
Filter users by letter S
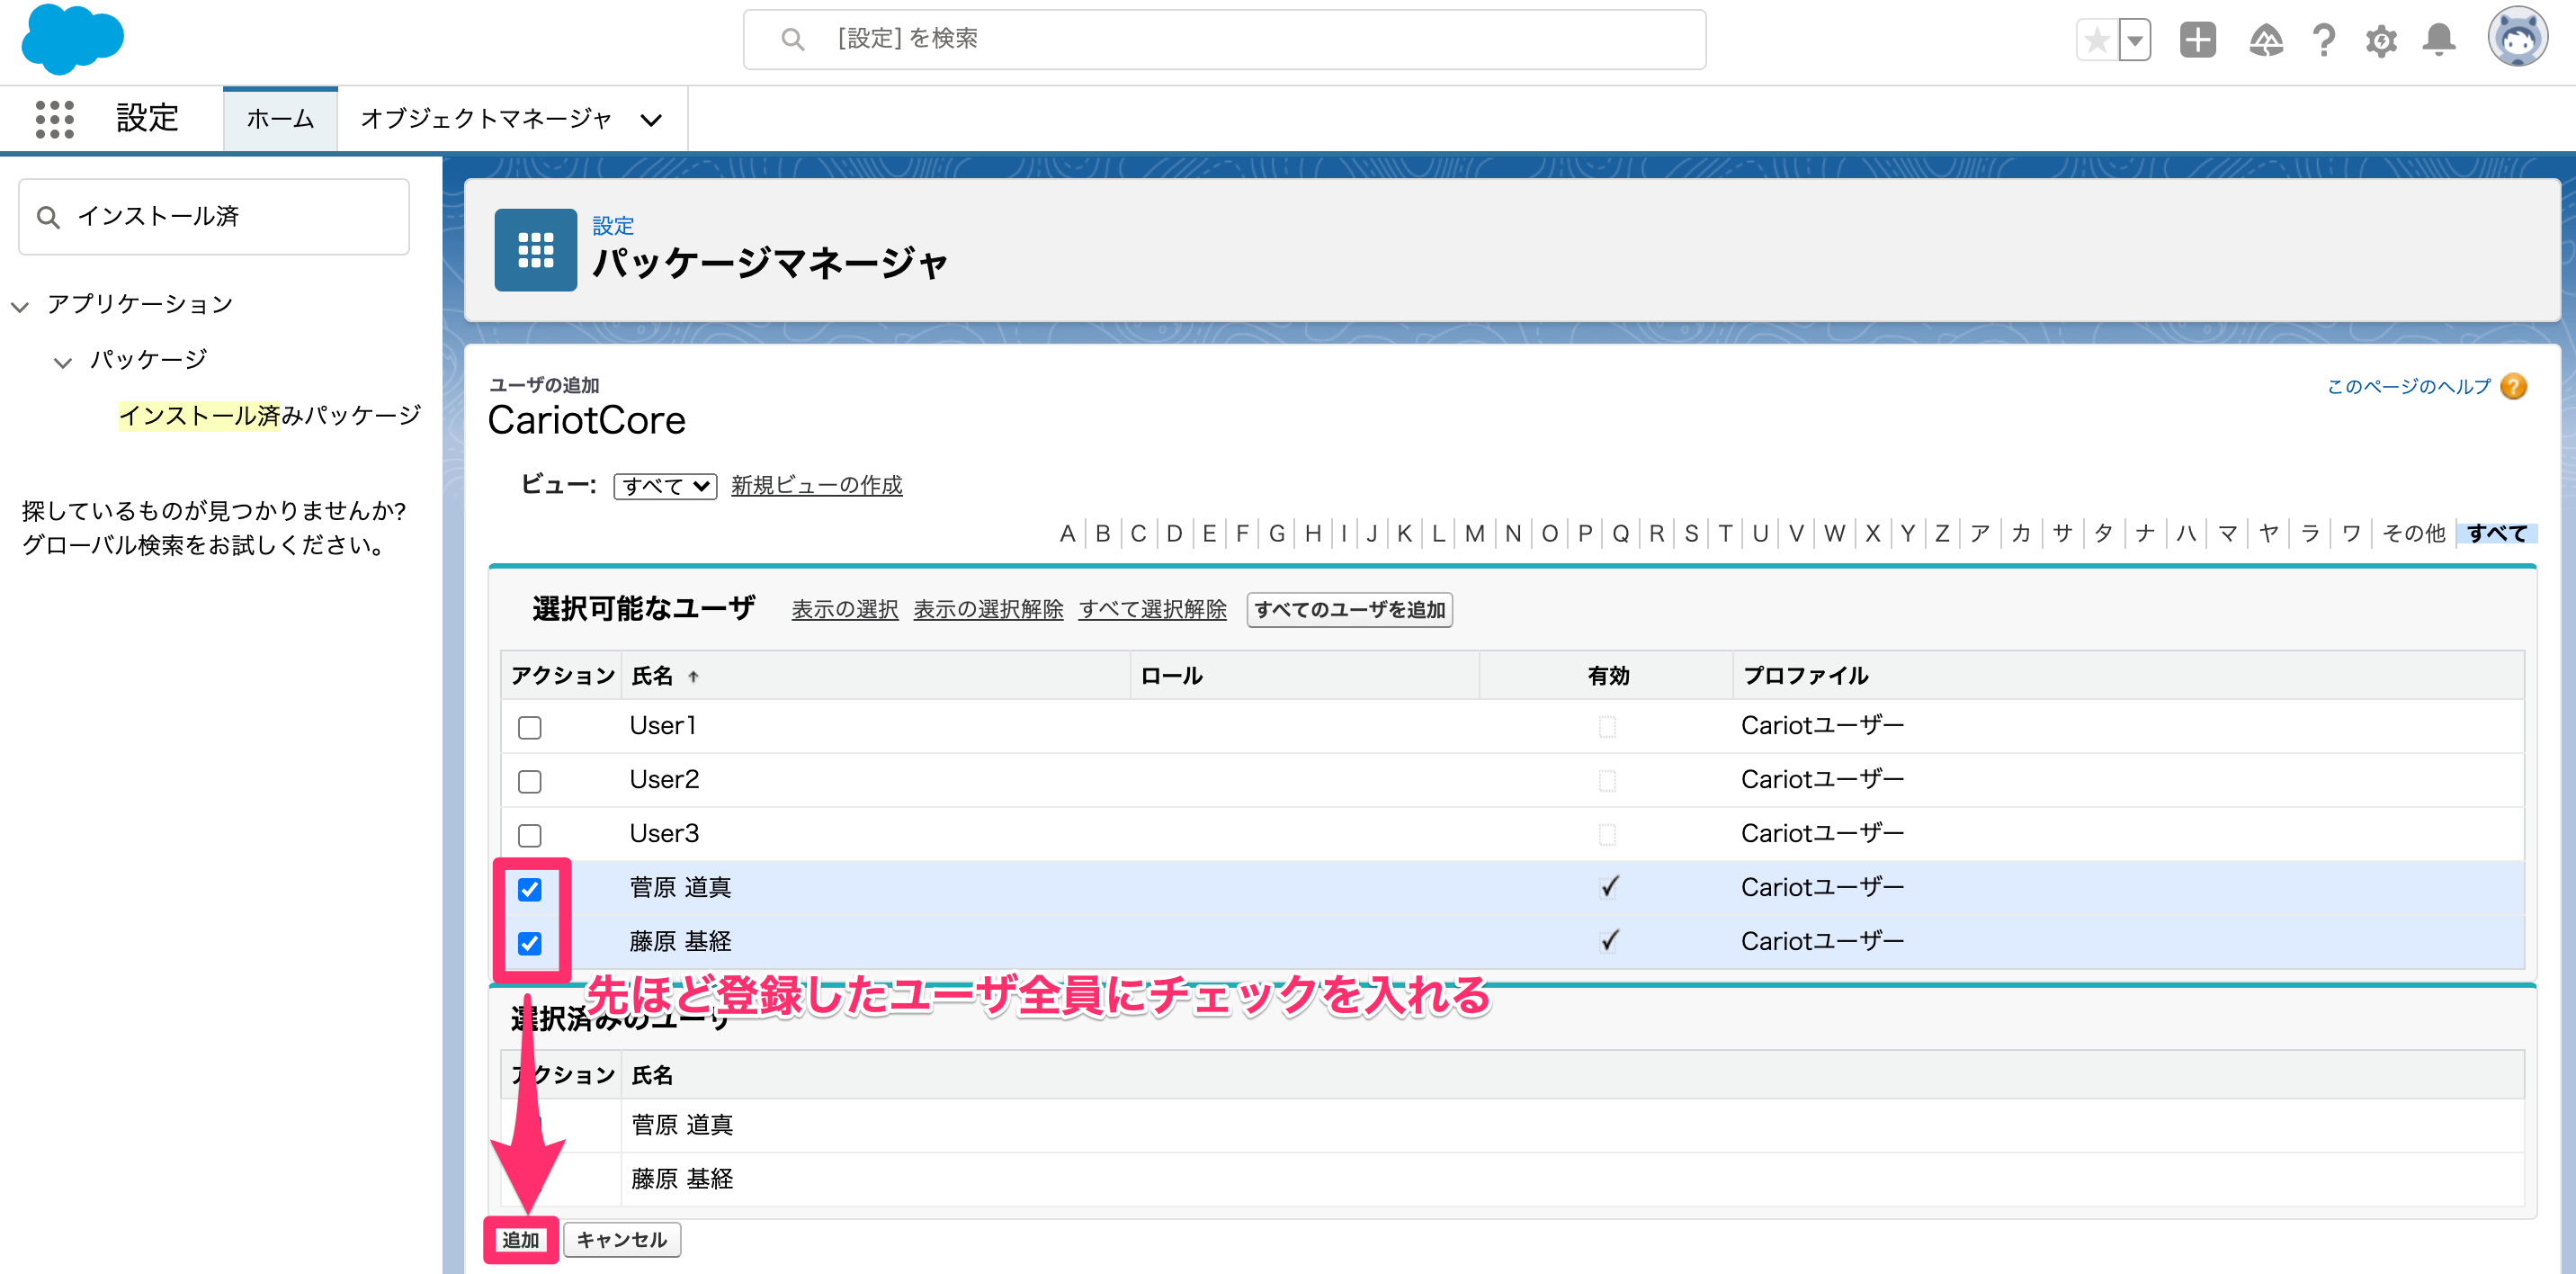coord(1691,533)
